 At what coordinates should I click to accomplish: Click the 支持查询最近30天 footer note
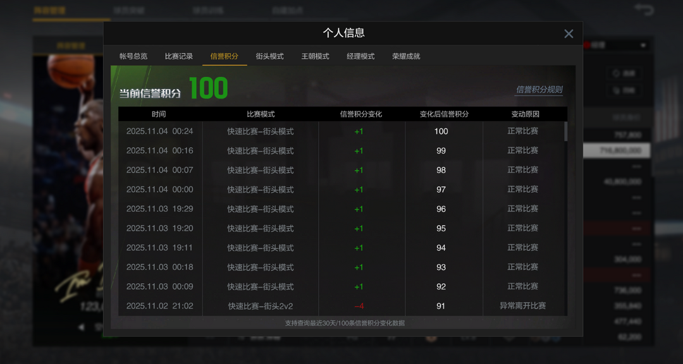[345, 323]
